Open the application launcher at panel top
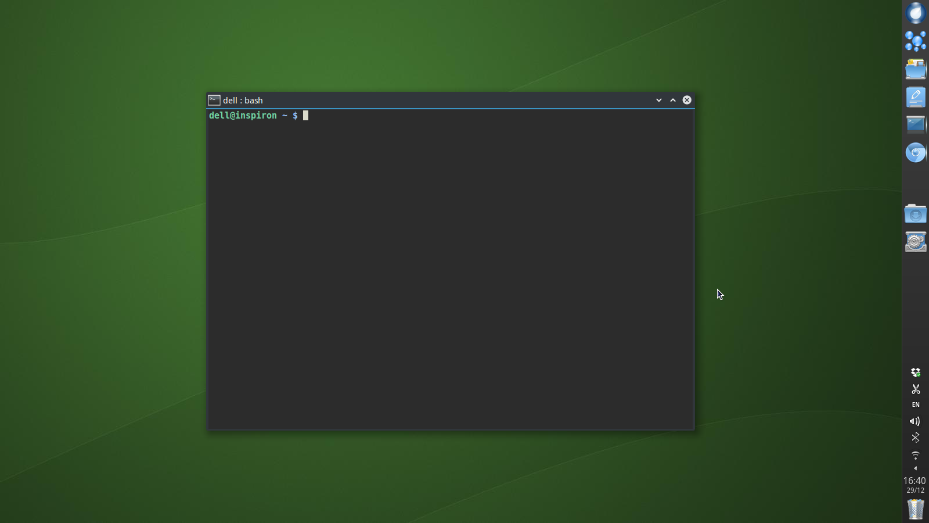This screenshot has height=523, width=929. point(916,13)
